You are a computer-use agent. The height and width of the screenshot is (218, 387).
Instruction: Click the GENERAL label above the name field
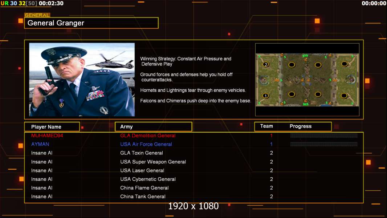pos(37,15)
